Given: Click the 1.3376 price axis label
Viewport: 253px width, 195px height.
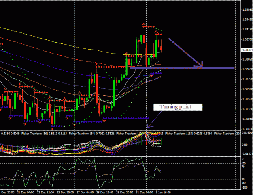Looking at the screenshot, I should pos(247,39).
